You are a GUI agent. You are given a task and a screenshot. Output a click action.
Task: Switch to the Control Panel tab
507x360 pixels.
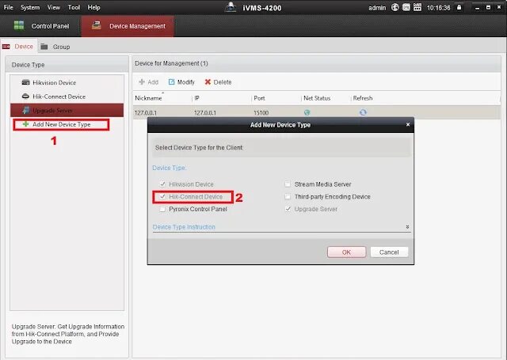click(40, 26)
